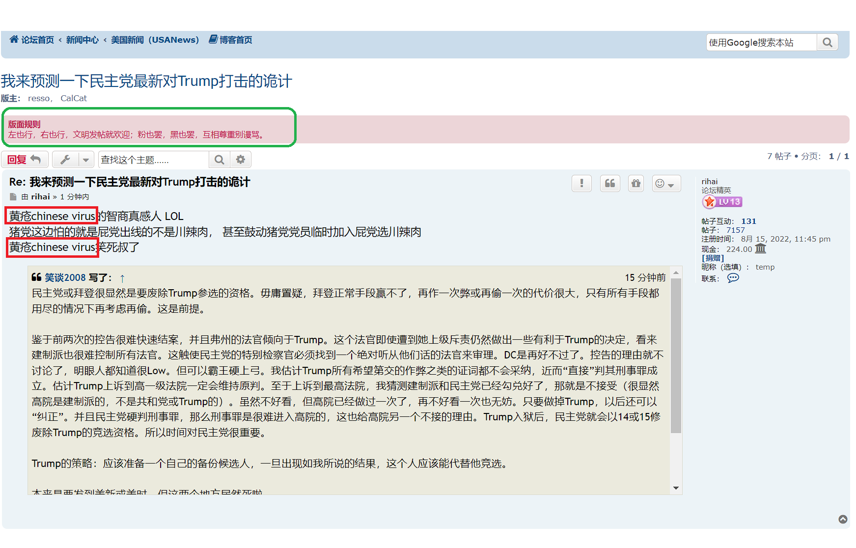Go to the forum home link 论坛首页
The image size is (856, 548).
point(37,40)
